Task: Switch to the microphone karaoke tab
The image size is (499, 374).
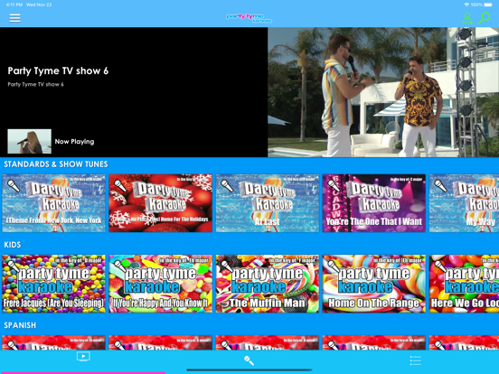Action: pos(249,360)
